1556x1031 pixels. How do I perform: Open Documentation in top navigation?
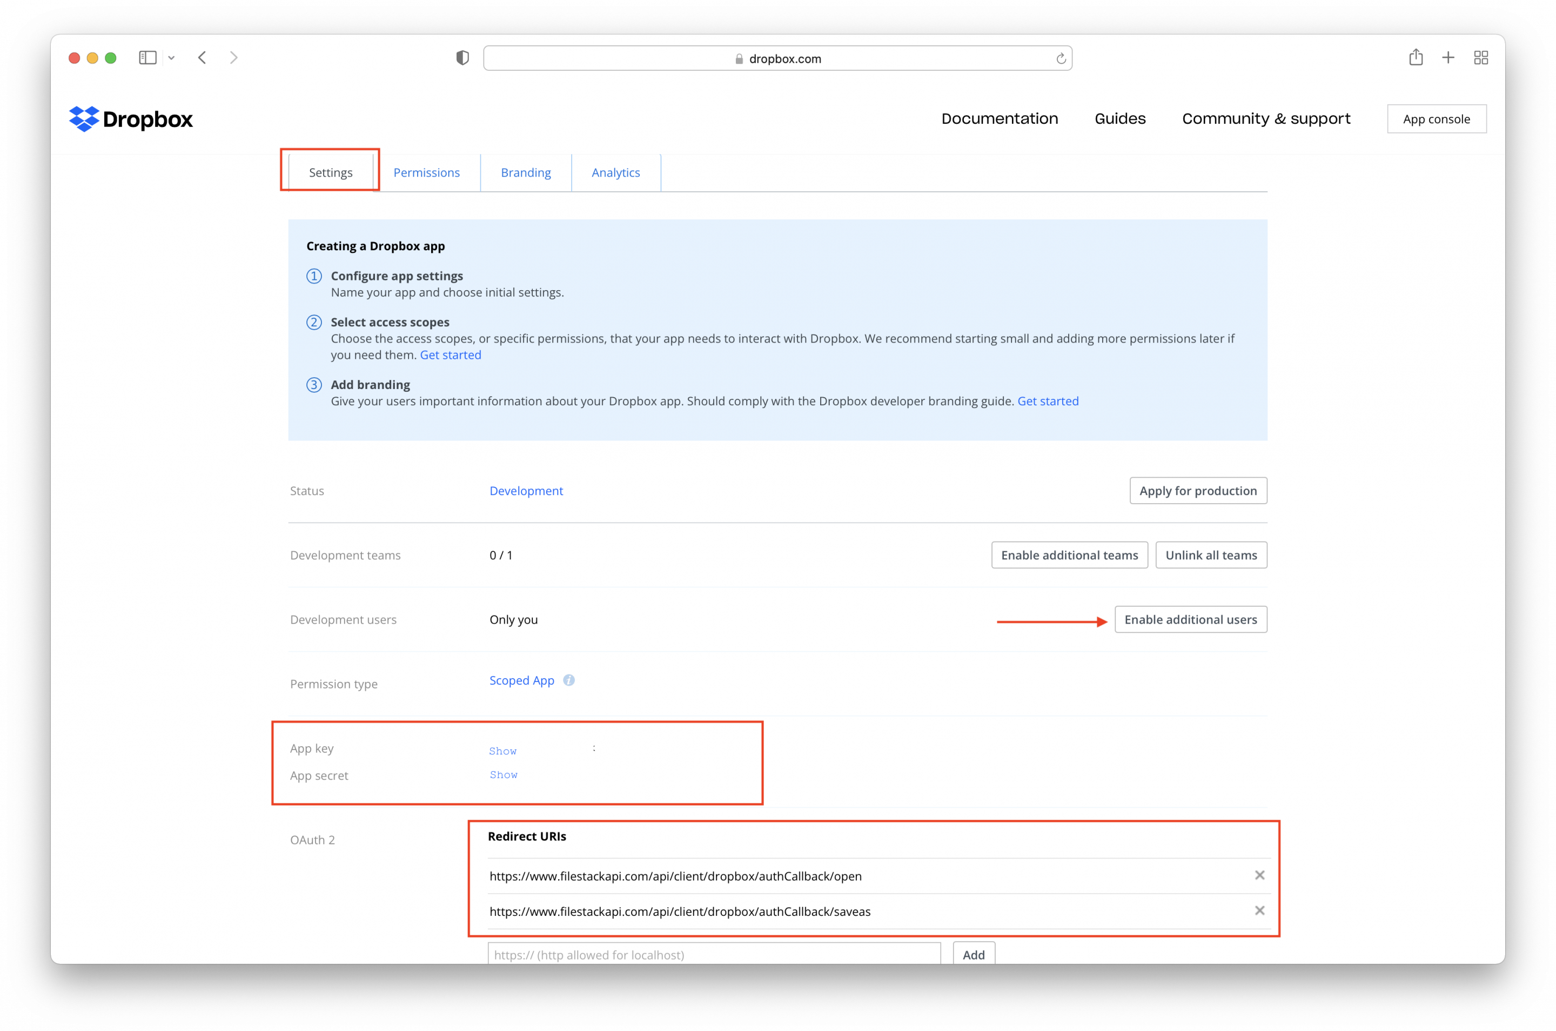pyautogui.click(x=999, y=119)
